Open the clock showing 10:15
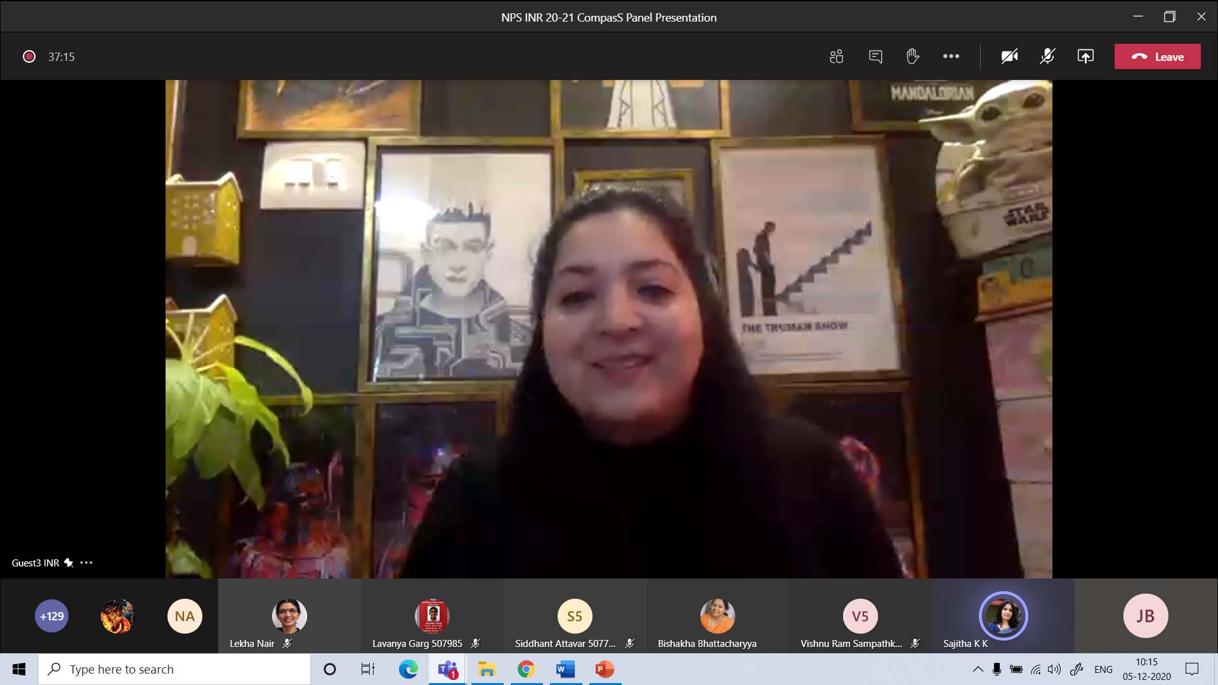Screen dimensions: 1218x685 click(x=1146, y=669)
